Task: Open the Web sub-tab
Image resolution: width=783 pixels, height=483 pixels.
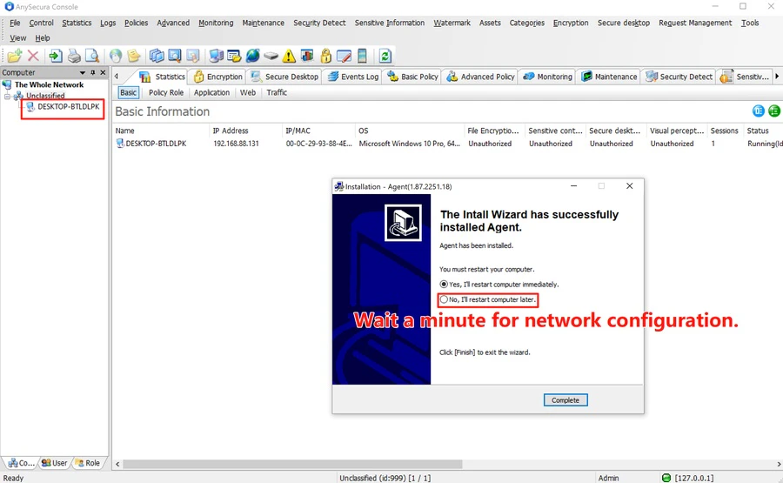Action: 248,92
